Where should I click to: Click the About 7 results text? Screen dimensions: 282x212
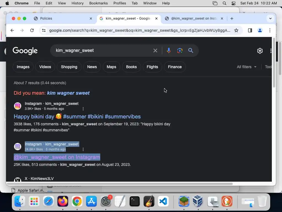[40, 83]
